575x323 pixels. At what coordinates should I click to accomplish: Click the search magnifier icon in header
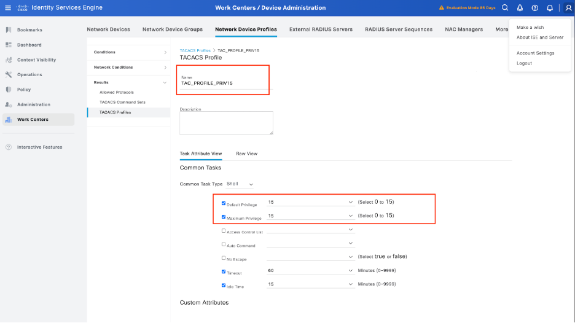[x=505, y=8]
